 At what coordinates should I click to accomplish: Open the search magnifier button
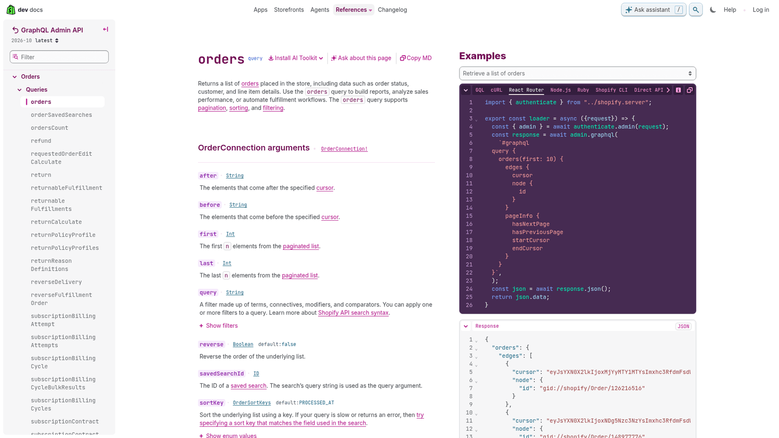tap(696, 10)
